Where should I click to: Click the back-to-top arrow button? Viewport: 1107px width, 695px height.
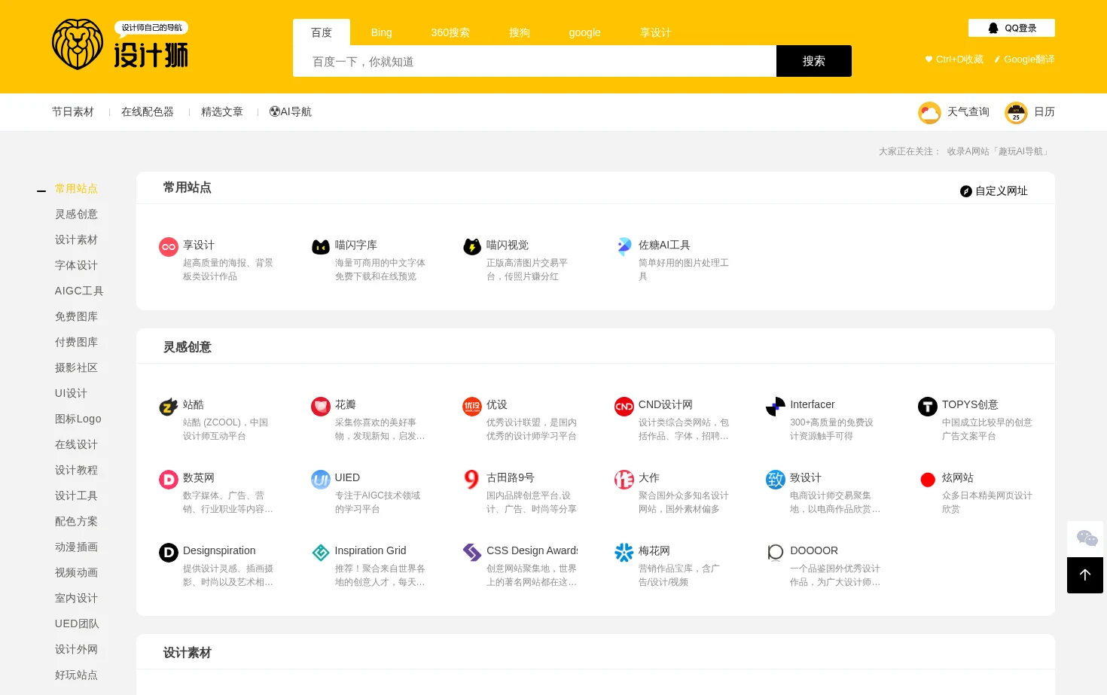(x=1085, y=575)
